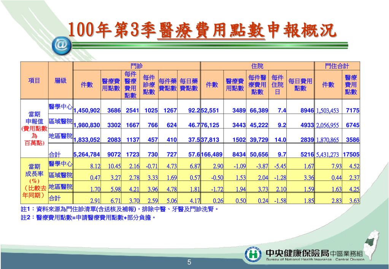Click growth rate value 8.12
Image resolution: width=389 pixels, height=269 pixels.
click(95, 166)
